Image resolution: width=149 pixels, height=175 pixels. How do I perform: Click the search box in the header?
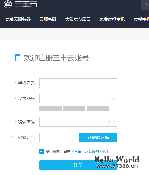pos(145,5)
